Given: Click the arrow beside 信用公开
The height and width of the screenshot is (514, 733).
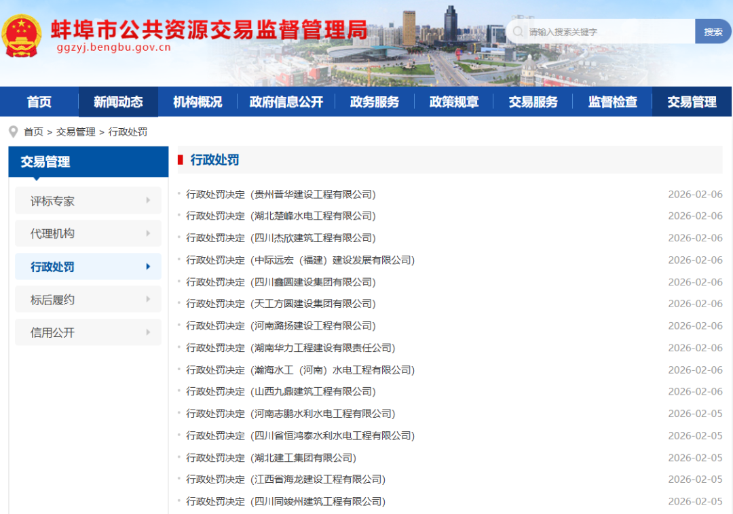Looking at the screenshot, I should (x=148, y=332).
